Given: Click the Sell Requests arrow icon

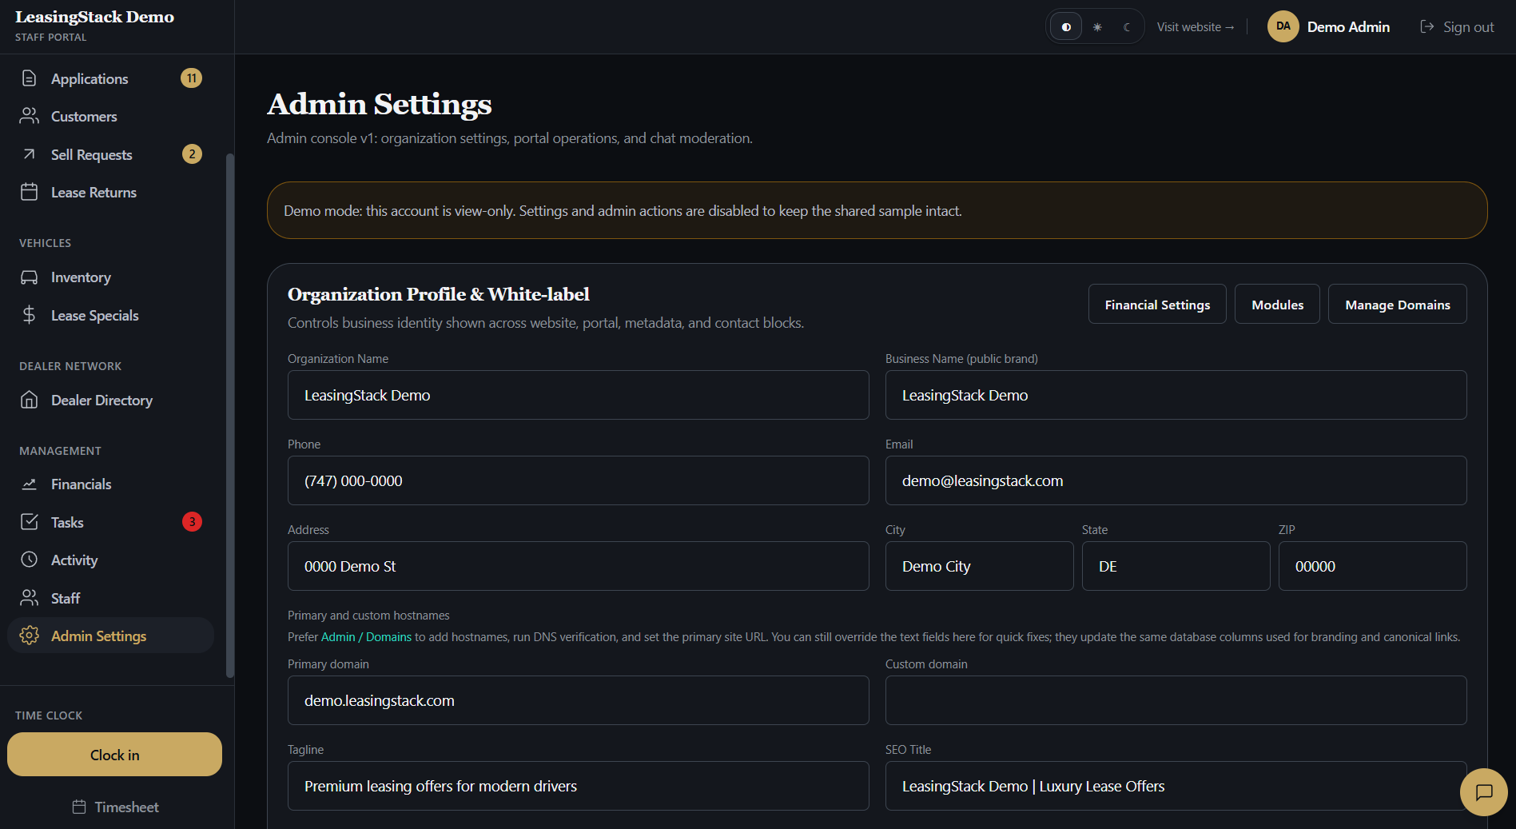Looking at the screenshot, I should click(30, 154).
